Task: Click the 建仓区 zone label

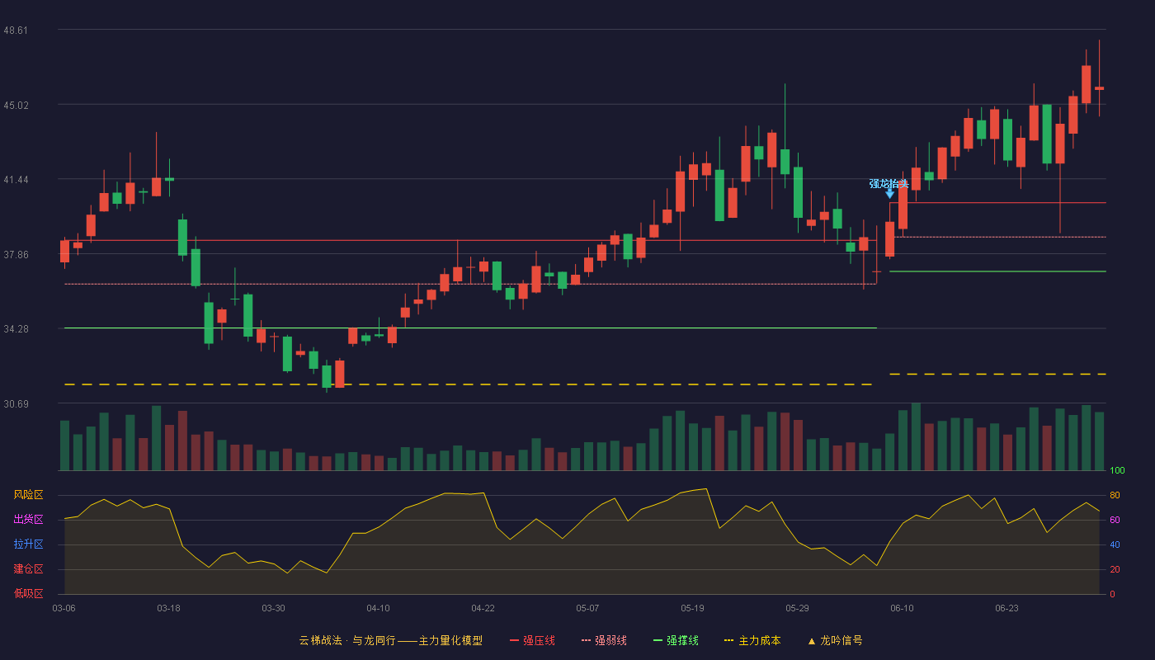Action: click(28, 569)
